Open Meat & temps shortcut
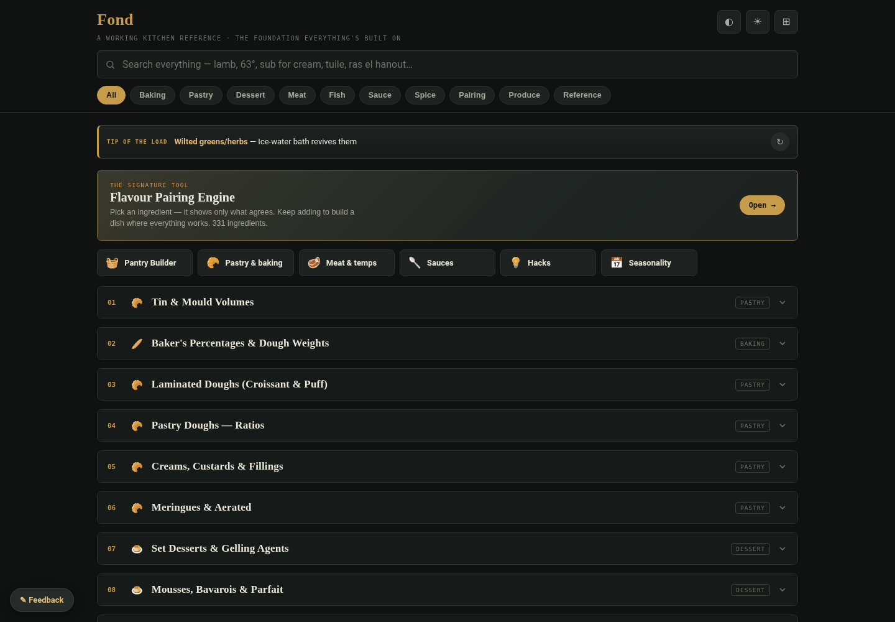Screen dimensions: 895x622 pyautogui.click(x=347, y=263)
